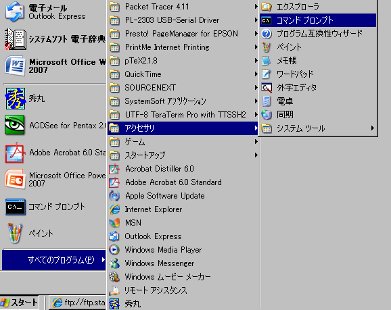Screen dimensions: 391x310
Task: Click the プログラム互換性ウィザード help icon
Action: point(267,34)
